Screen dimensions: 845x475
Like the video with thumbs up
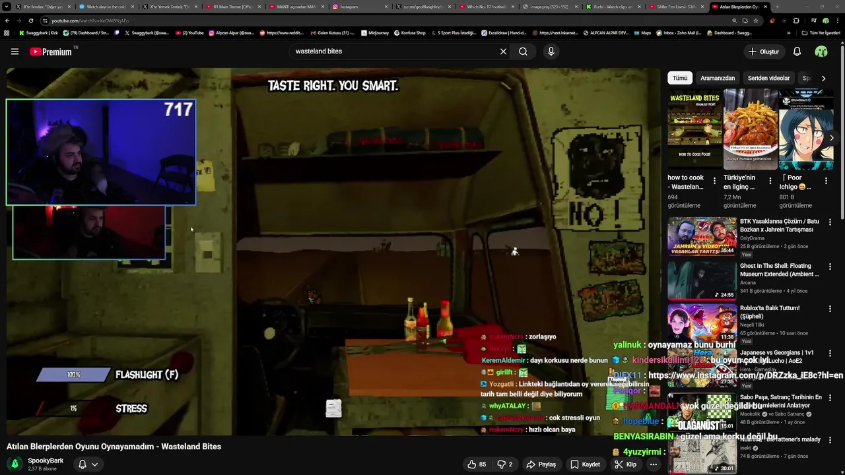tap(477, 464)
